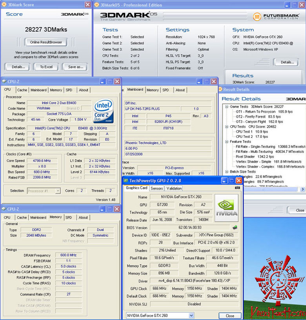The width and height of the screenshot is (306, 320).
Task: Collapse the Feature Tests tree node
Action: (227, 142)
